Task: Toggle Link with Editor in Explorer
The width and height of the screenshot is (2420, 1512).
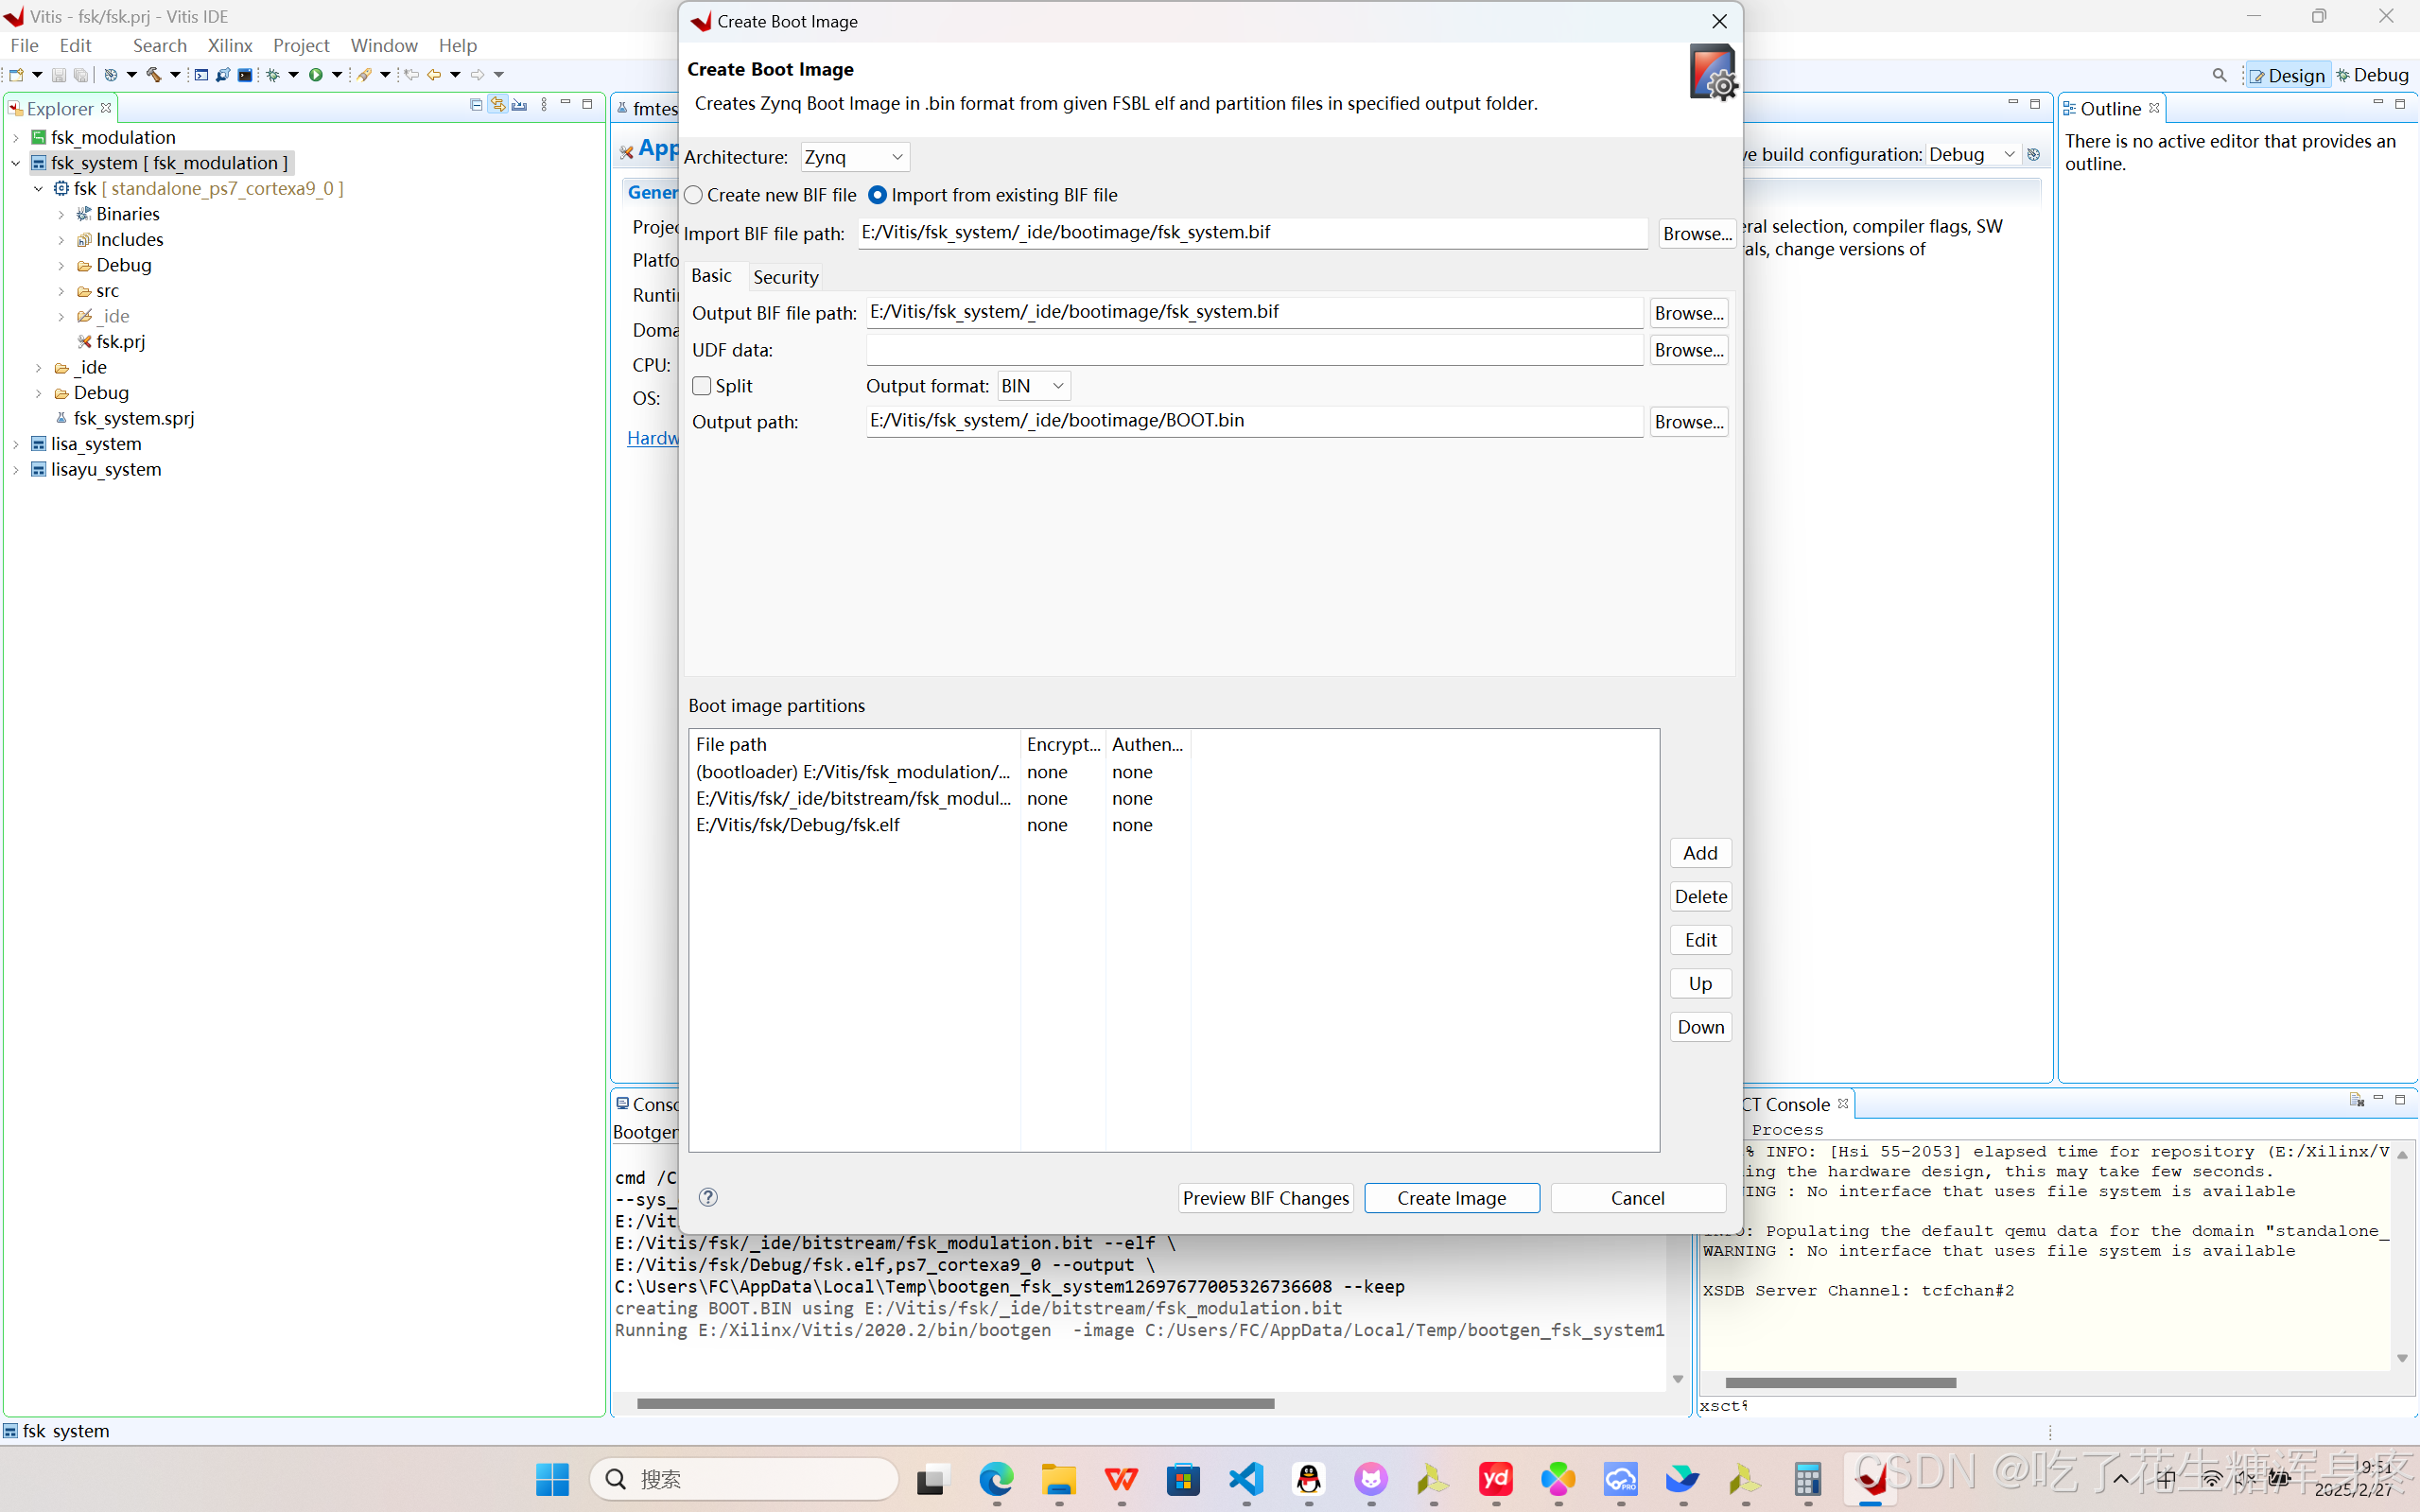Action: tap(498, 105)
